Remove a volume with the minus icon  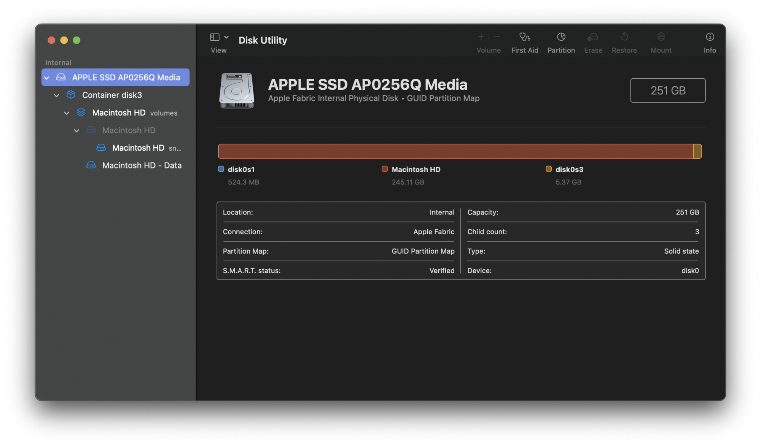click(497, 37)
